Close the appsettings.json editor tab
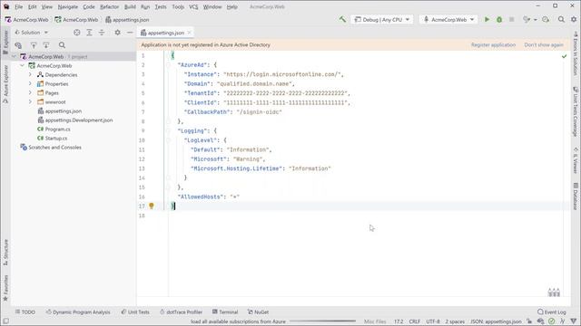Screen dimensions: 581x326 pyautogui.click(x=190, y=33)
